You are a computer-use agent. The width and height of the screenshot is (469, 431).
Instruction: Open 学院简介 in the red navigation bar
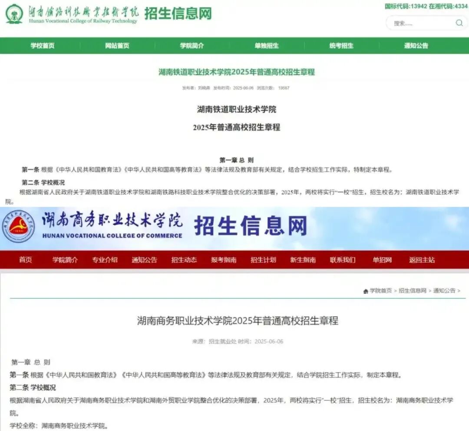click(x=65, y=260)
